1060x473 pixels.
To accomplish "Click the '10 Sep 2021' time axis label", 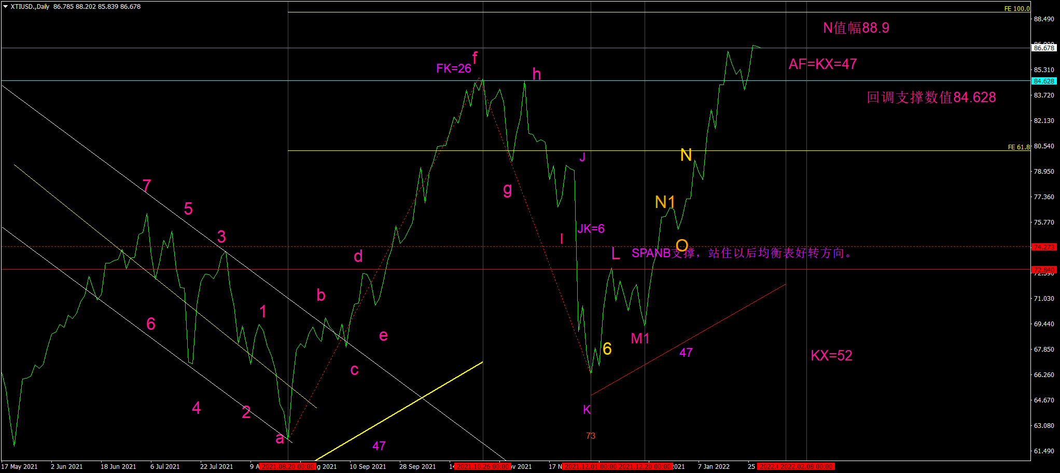I will [x=368, y=467].
